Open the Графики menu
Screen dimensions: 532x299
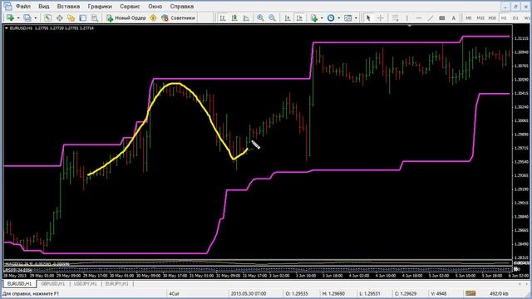point(100,7)
